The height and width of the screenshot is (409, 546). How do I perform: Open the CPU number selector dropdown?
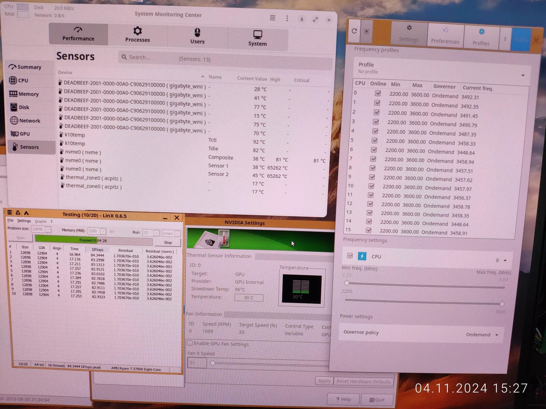click(502, 260)
